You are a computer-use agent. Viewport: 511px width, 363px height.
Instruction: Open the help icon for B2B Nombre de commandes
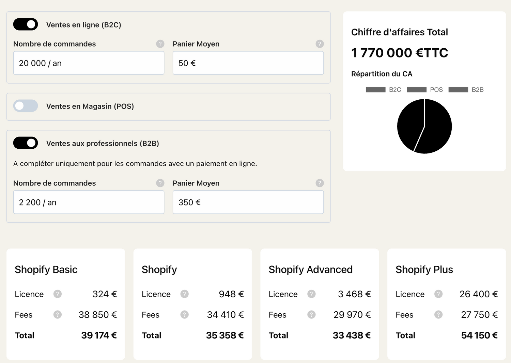click(x=160, y=183)
